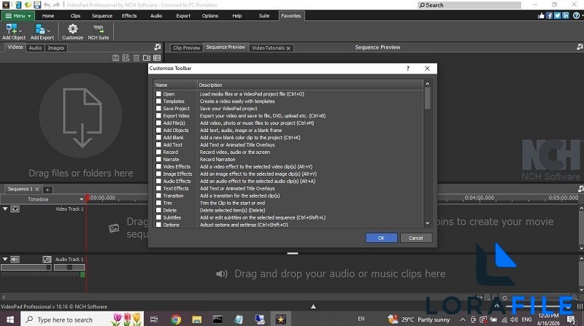Check the Record checkbox

click(158, 152)
